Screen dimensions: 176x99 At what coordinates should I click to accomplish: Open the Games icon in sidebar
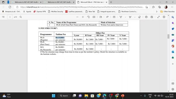point(173,40)
